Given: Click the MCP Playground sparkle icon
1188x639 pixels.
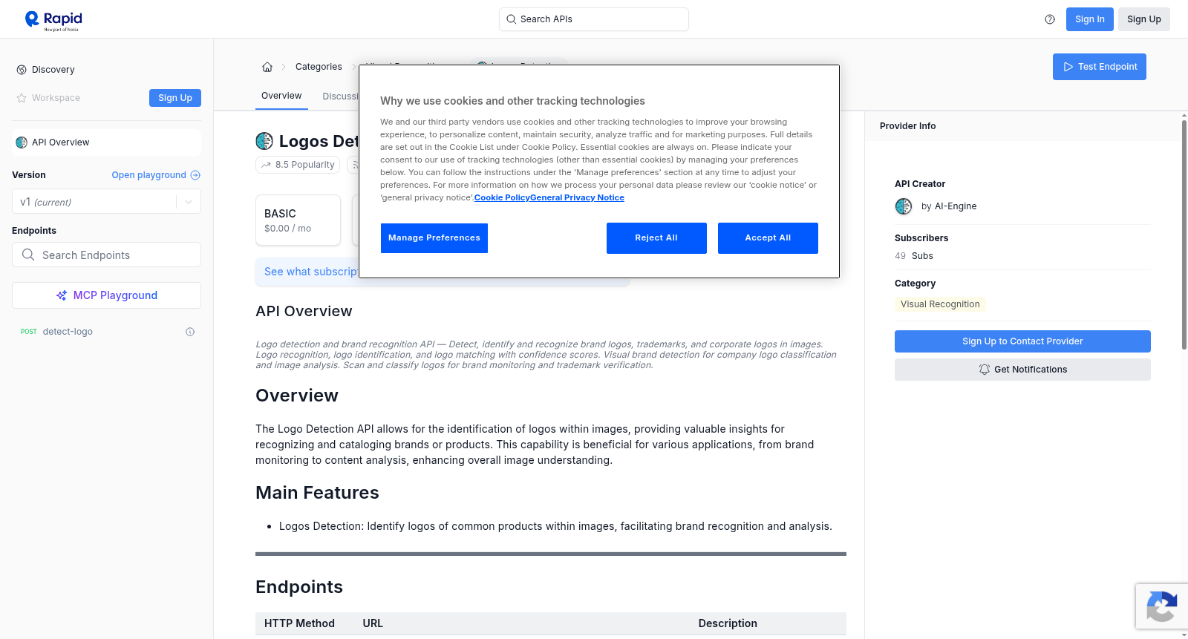Looking at the screenshot, I should pos(62,295).
